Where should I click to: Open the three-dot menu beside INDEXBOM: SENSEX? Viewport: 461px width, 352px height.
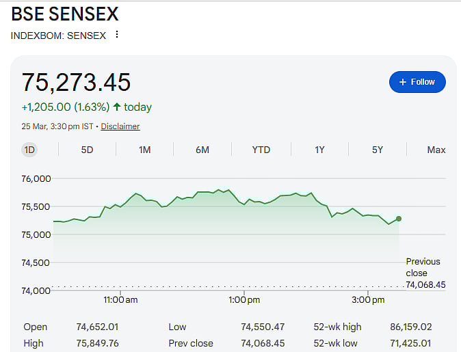pyautogui.click(x=117, y=35)
